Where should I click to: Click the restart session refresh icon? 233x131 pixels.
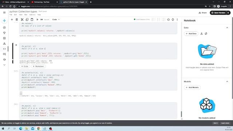pos(173,19)
